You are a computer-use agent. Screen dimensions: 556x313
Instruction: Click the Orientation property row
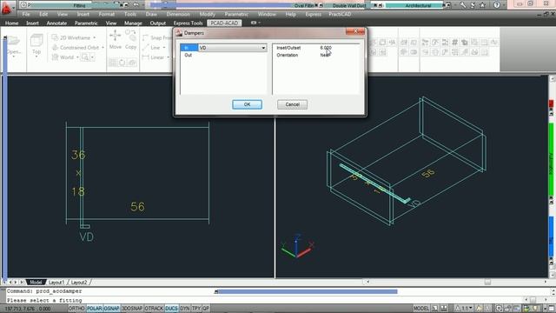coord(316,55)
